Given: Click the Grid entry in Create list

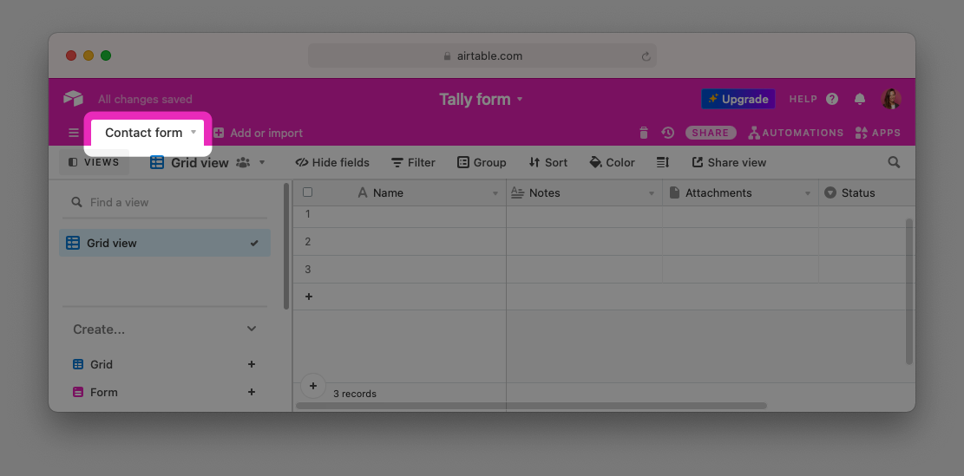Looking at the screenshot, I should (x=93, y=364).
